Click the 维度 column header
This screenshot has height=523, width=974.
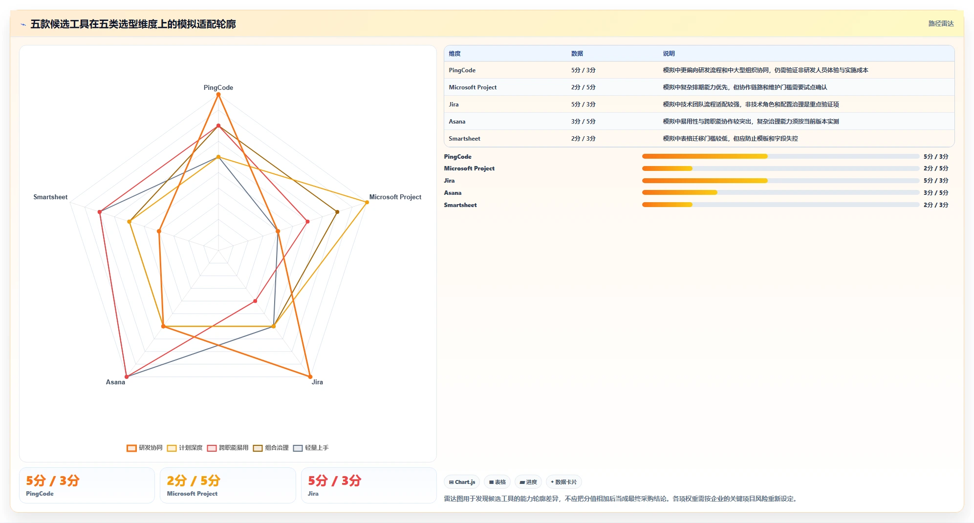click(x=455, y=54)
